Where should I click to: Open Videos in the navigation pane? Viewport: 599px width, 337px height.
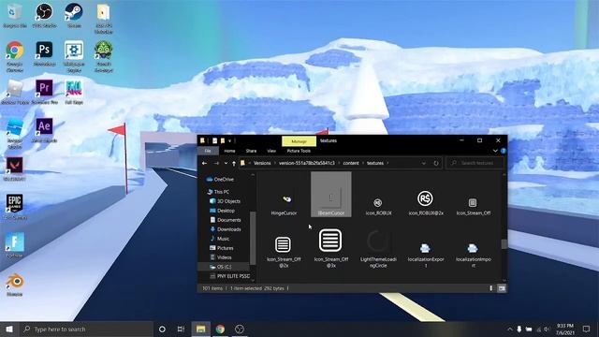221,257
